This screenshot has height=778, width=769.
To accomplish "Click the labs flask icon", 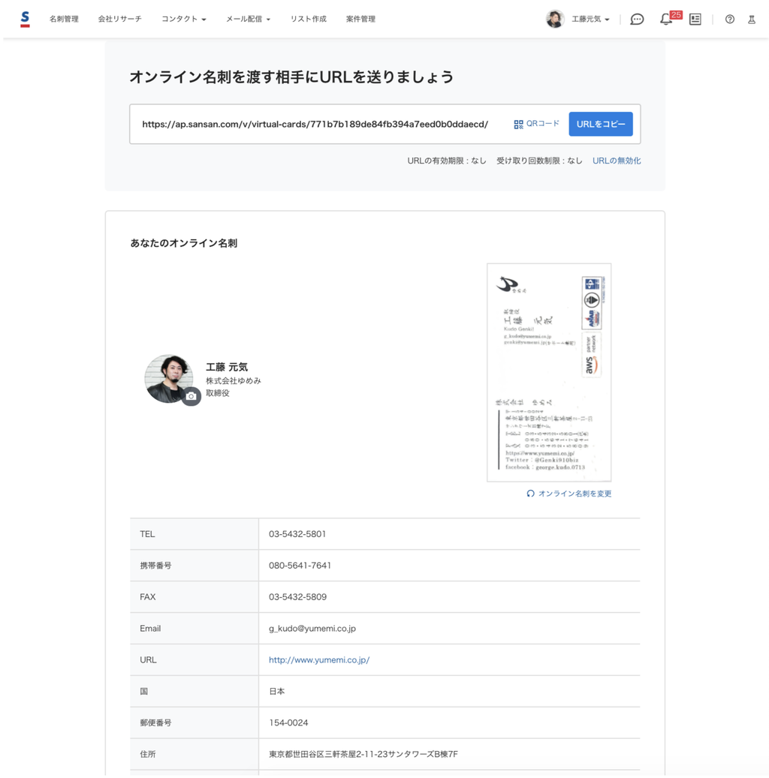I will click(751, 20).
